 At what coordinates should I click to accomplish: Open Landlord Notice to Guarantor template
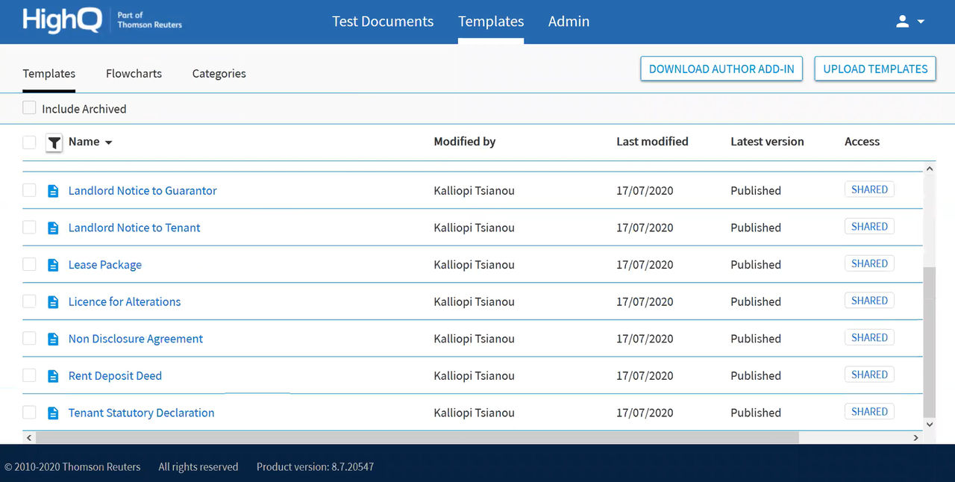click(143, 190)
